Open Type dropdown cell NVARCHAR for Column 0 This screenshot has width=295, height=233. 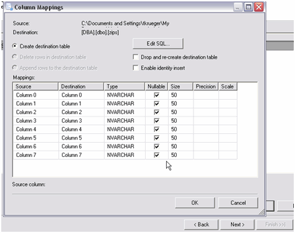[124, 95]
